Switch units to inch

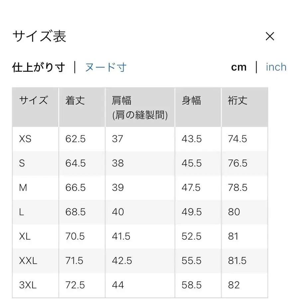[x=276, y=67]
